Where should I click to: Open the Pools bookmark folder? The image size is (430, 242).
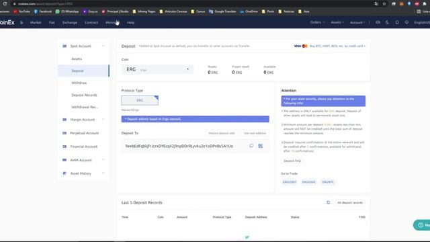(x=268, y=11)
